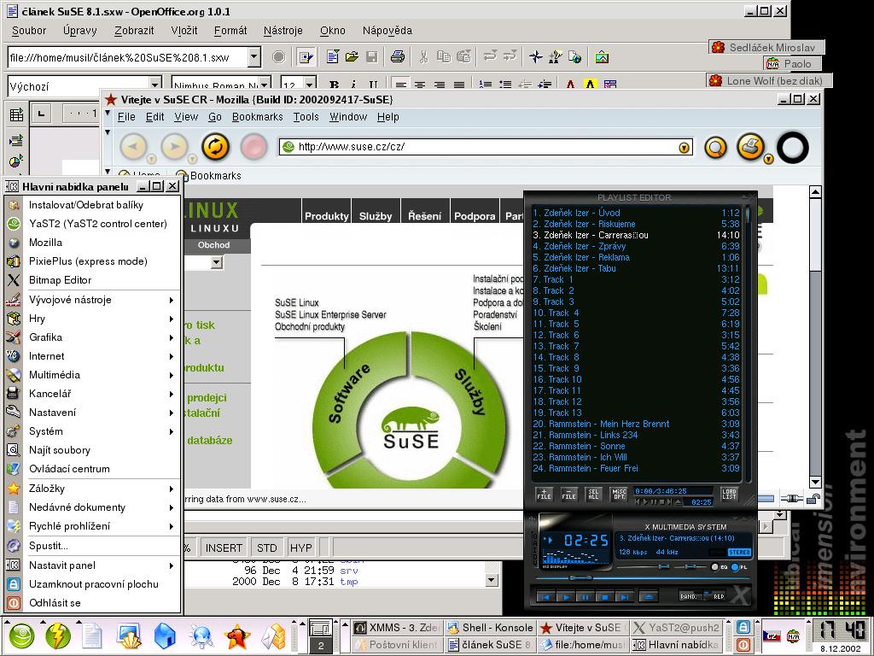Screen dimensions: 874x656
Task: Click the OpenOffice Cut scissors icon
Action: tap(423, 57)
